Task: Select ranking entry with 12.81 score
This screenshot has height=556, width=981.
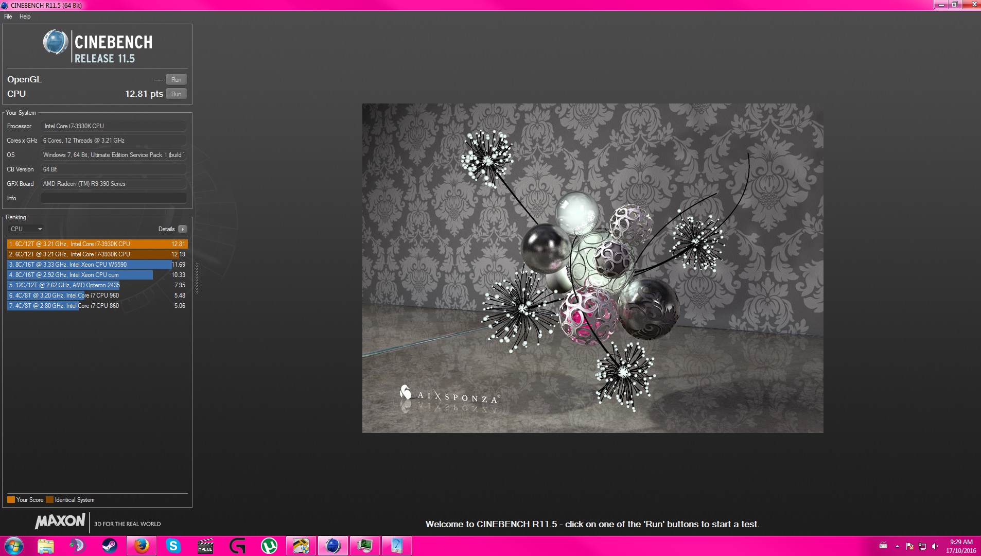Action: 97,244
